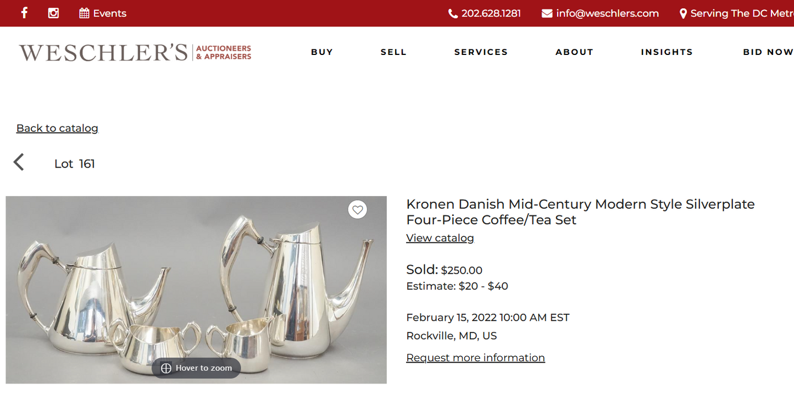The width and height of the screenshot is (794, 400).
Task: Follow the Back to catalog link
Action: point(57,128)
